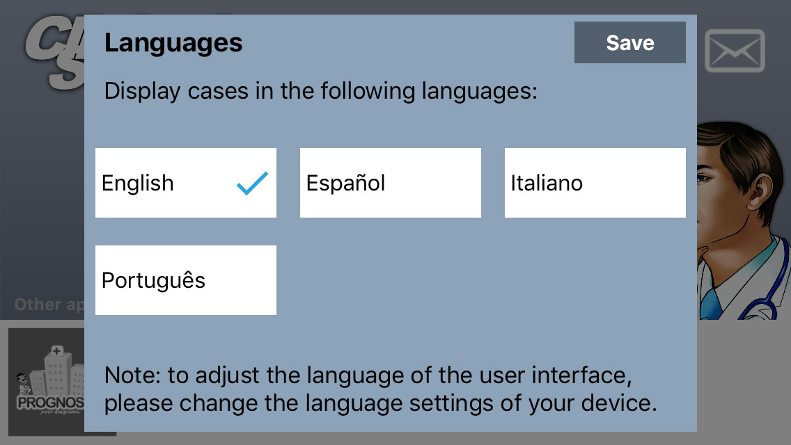Toggle the English language option

click(x=185, y=183)
